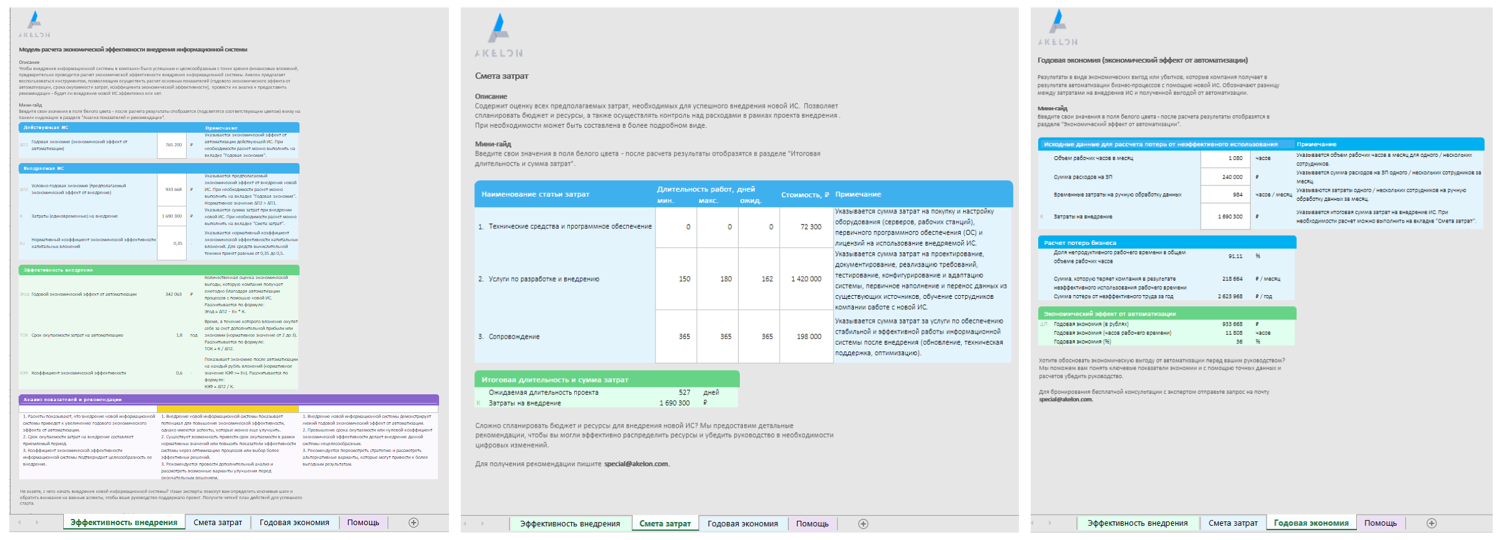Select the 1 420 000 cost cell
1502x540 pixels.
tap(806, 279)
